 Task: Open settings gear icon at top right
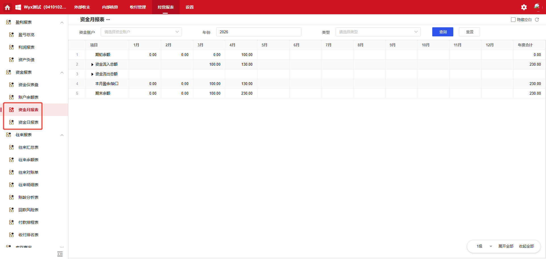pos(524,7)
